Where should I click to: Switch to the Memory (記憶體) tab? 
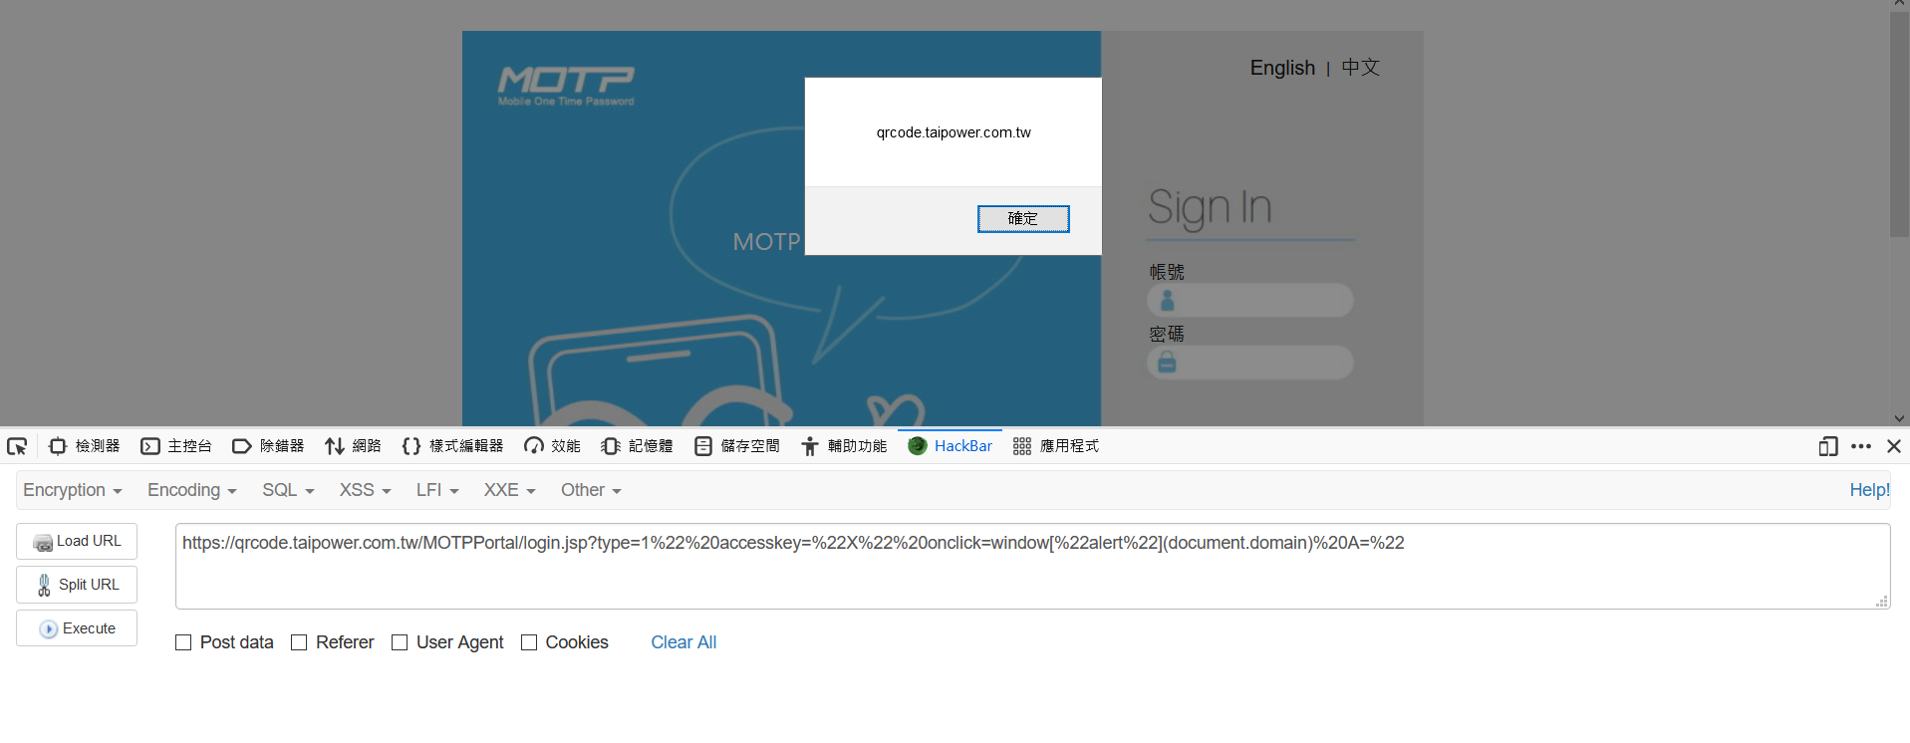[637, 446]
